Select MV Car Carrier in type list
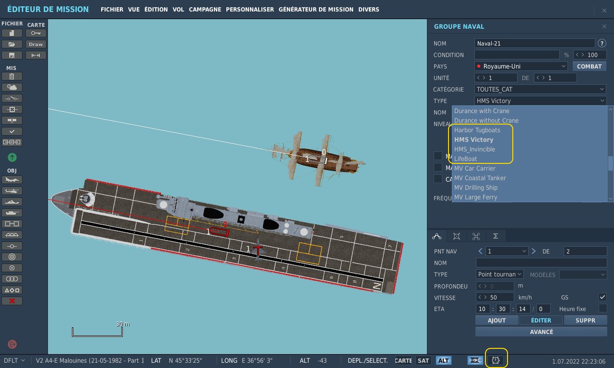Screen dimensions: 614x368 coord(530,168)
